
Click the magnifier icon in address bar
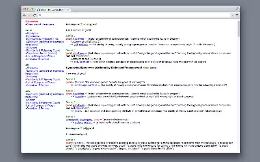click(x=40, y=15)
